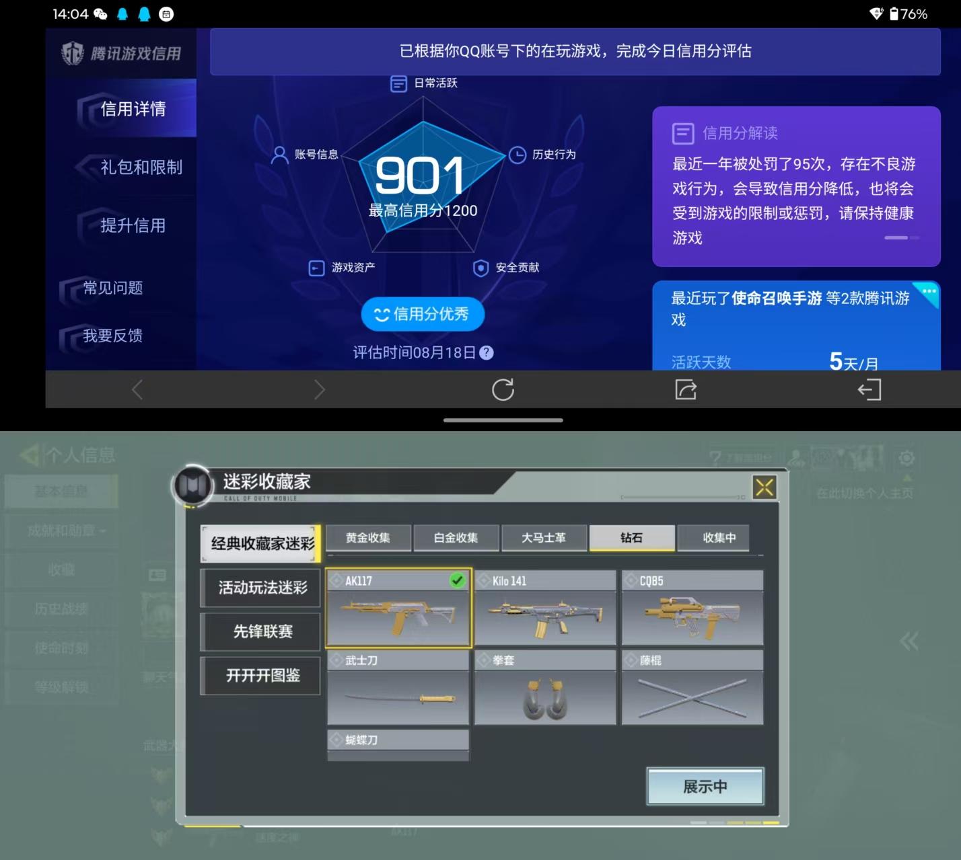Select the Kilo 141 weapon card
Image resolution: width=961 pixels, height=860 pixels.
click(x=545, y=609)
